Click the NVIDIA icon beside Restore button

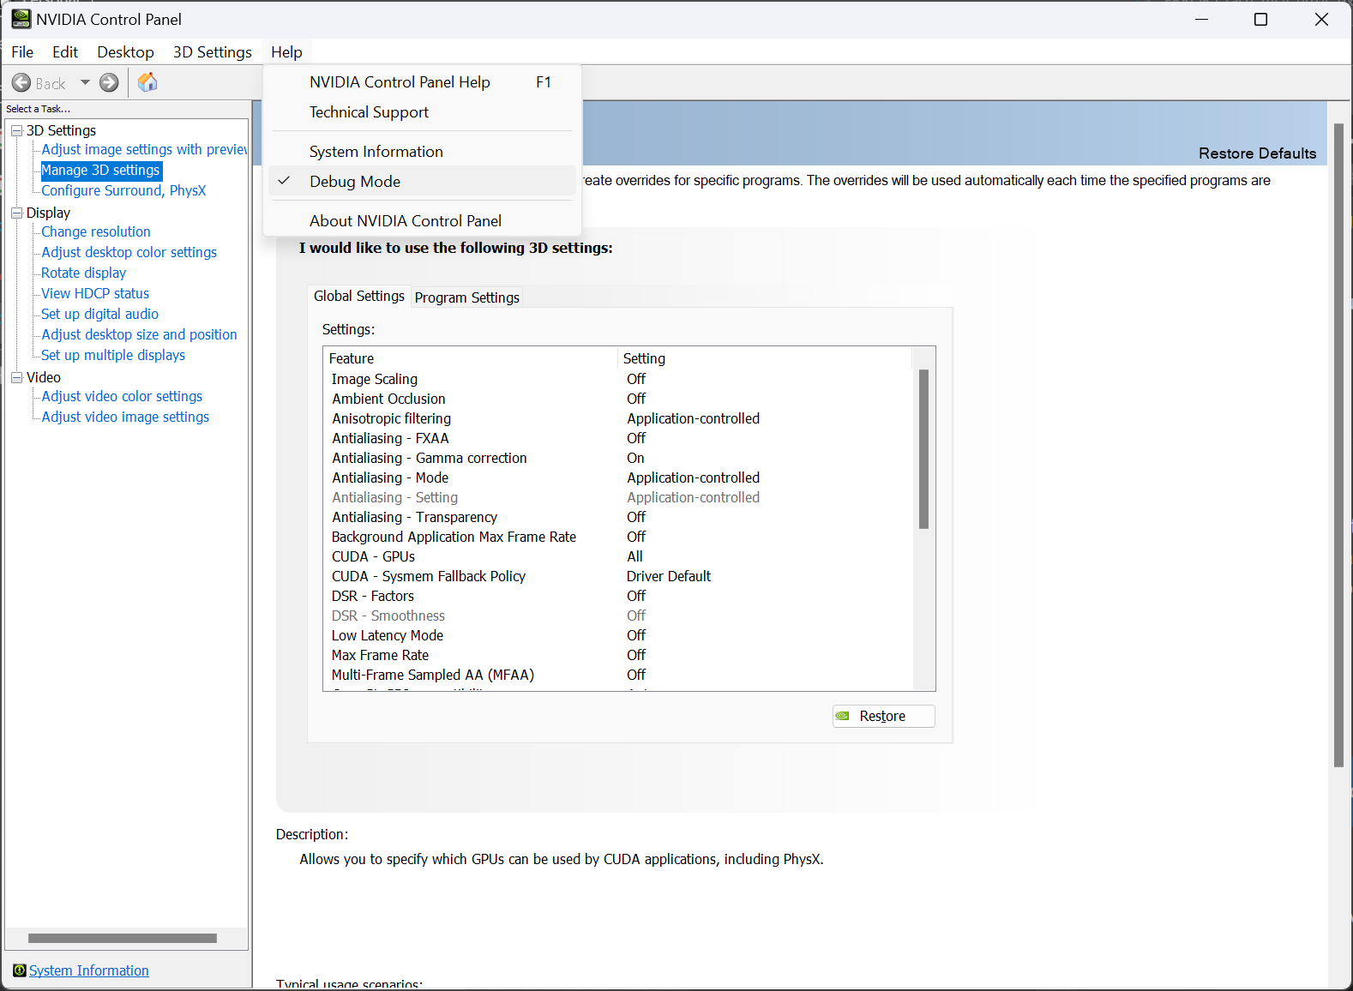point(844,717)
